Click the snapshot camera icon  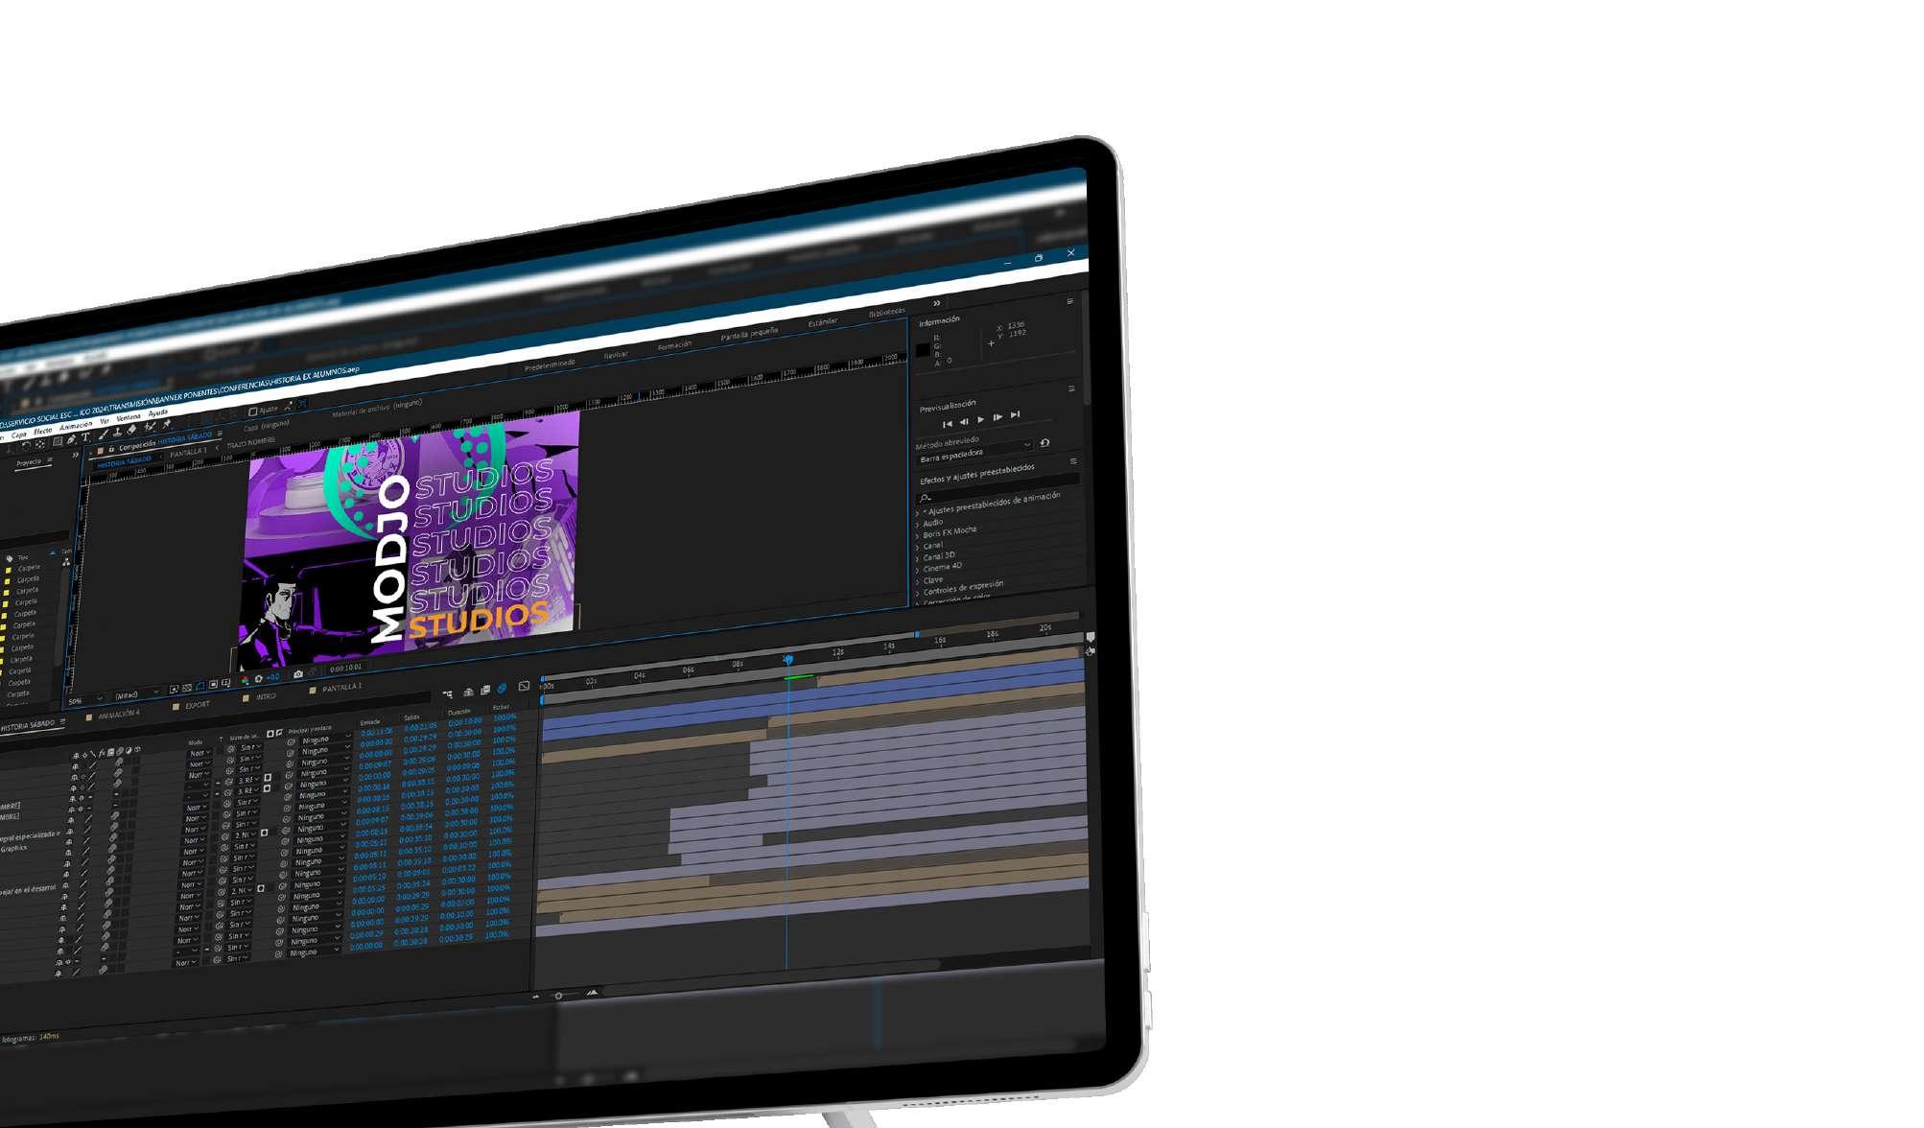[297, 673]
